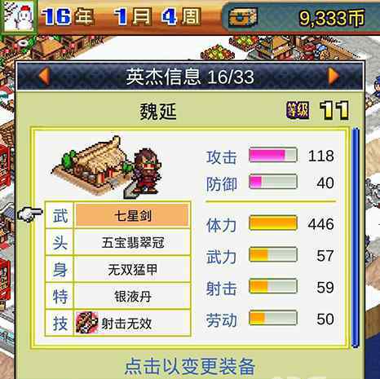The width and height of the screenshot is (380, 379).
Task: Go to previous hero with left arrow
Action: (45, 77)
